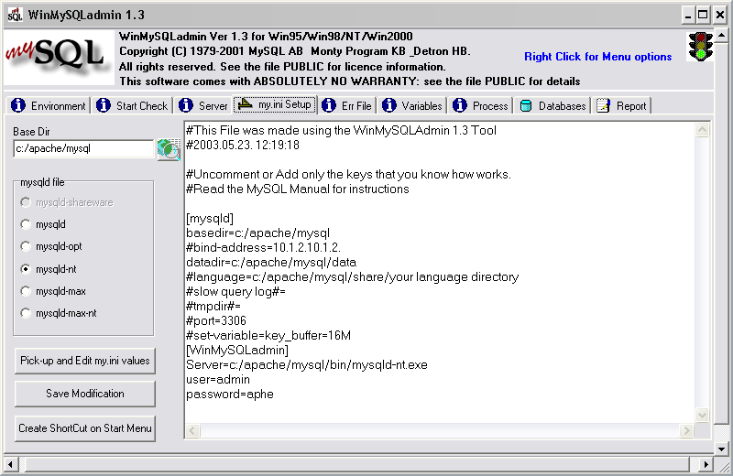The image size is (733, 476).
Task: Open the Variables tab
Action: click(x=412, y=106)
